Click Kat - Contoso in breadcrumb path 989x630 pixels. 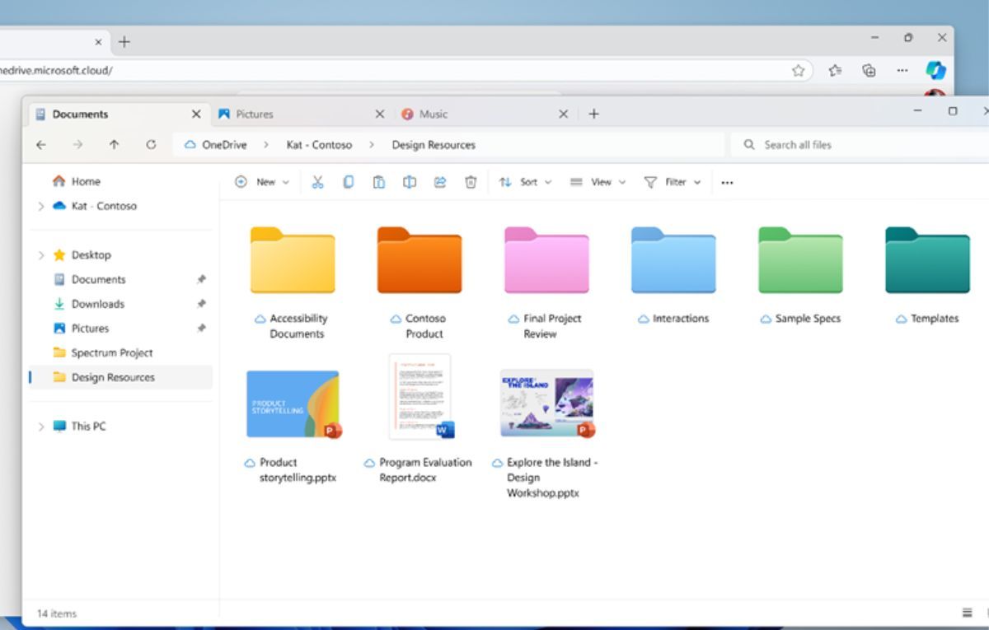pos(319,145)
